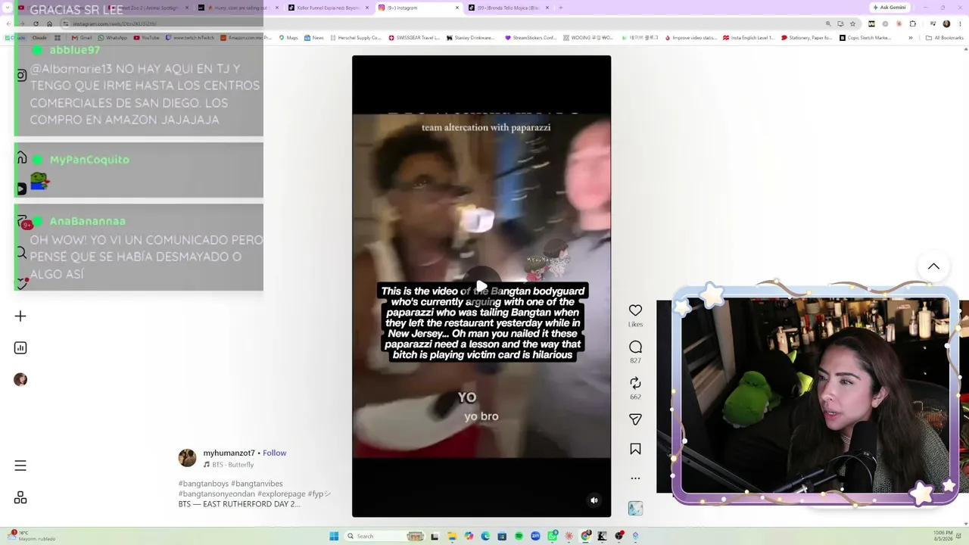Repost the reel (662)
Screen dimensions: 969x545
(635, 383)
